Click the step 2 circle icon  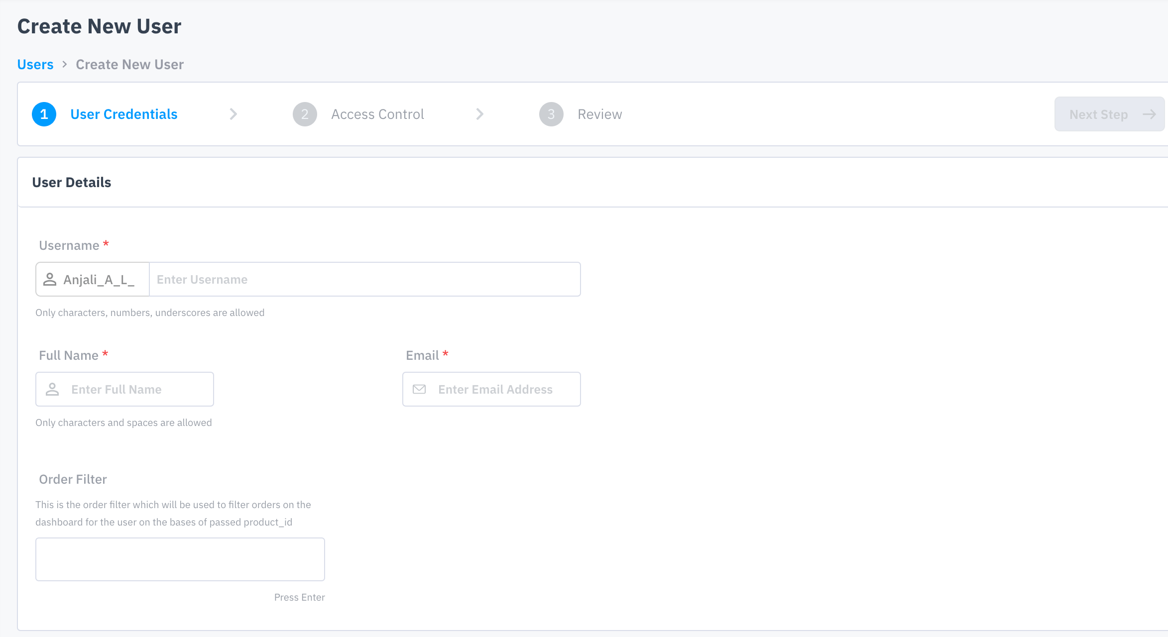click(x=305, y=114)
